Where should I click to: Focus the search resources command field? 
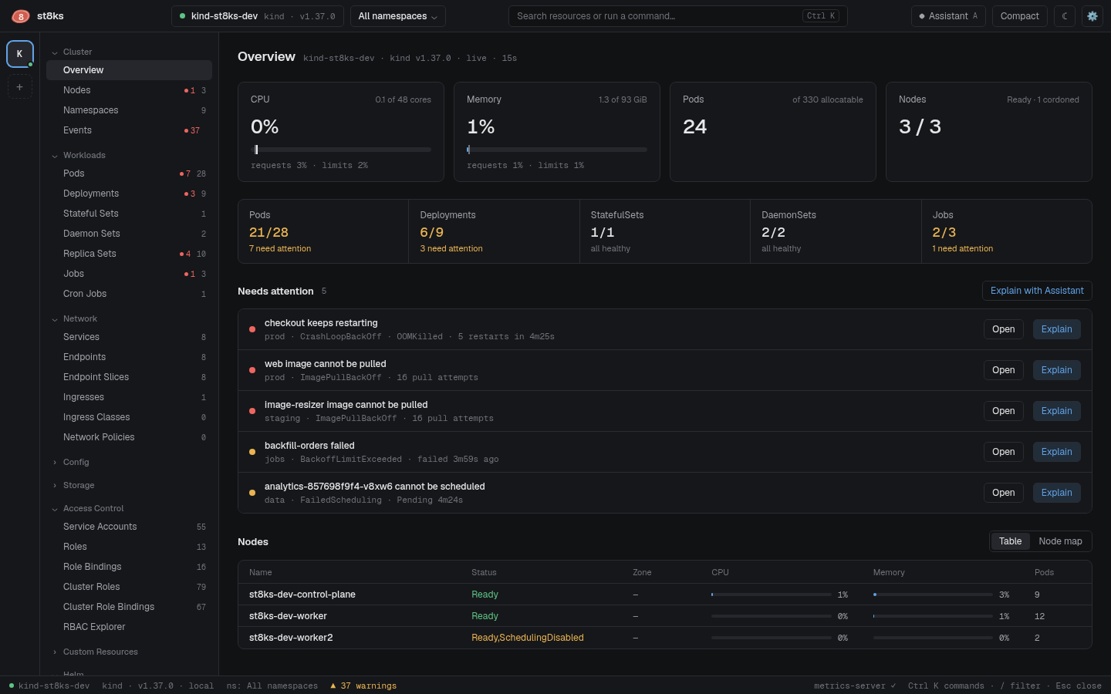[x=678, y=16]
